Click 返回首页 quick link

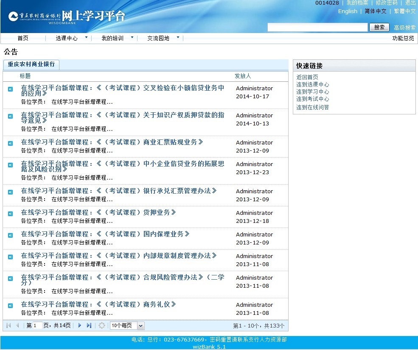[x=307, y=77]
